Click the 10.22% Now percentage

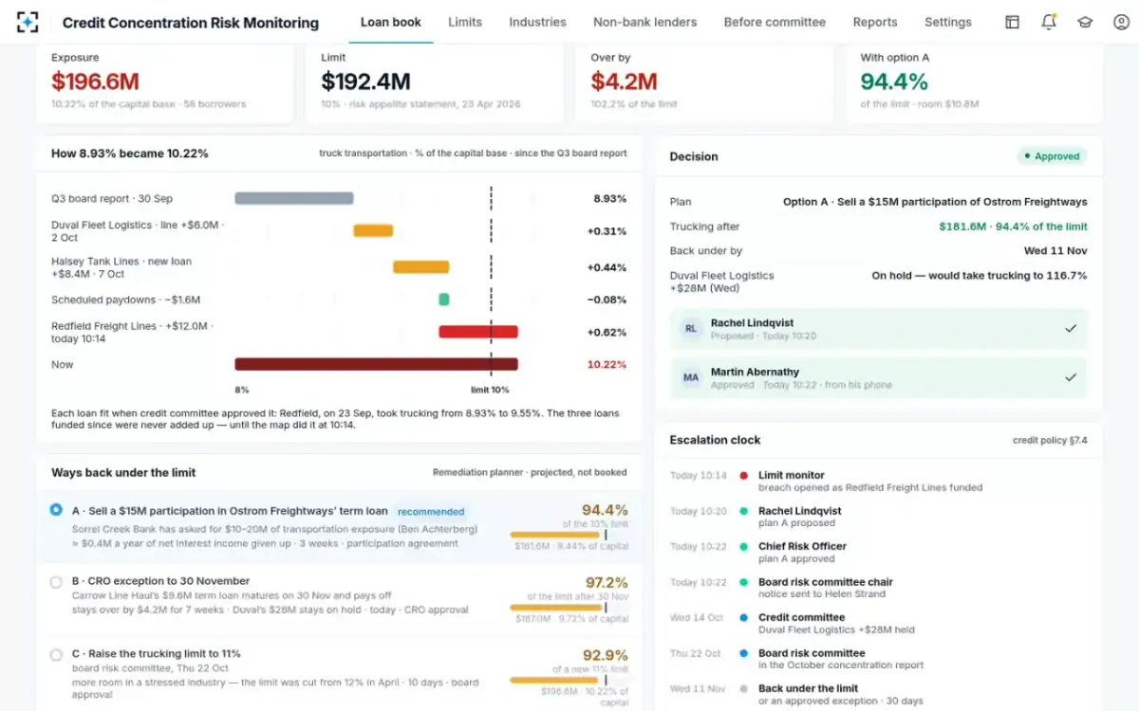point(607,364)
